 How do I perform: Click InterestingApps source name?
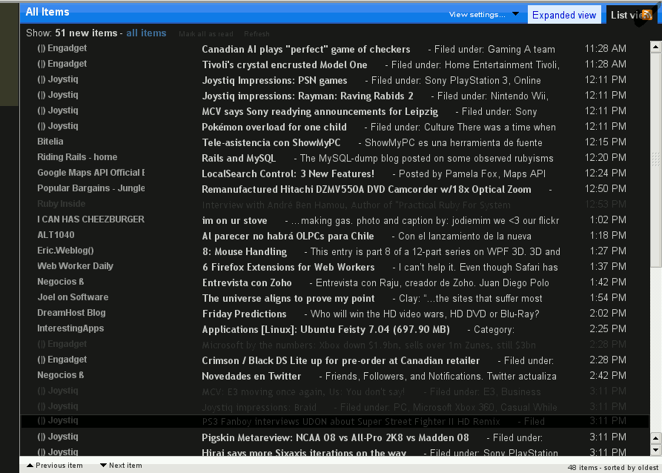point(70,328)
